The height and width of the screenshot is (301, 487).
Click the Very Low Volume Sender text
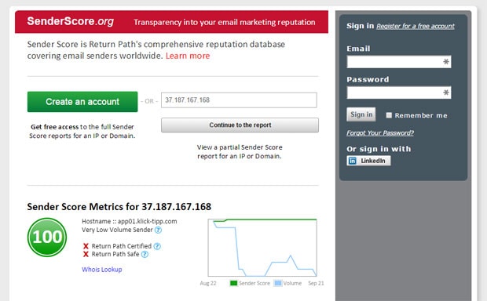(x=117, y=230)
